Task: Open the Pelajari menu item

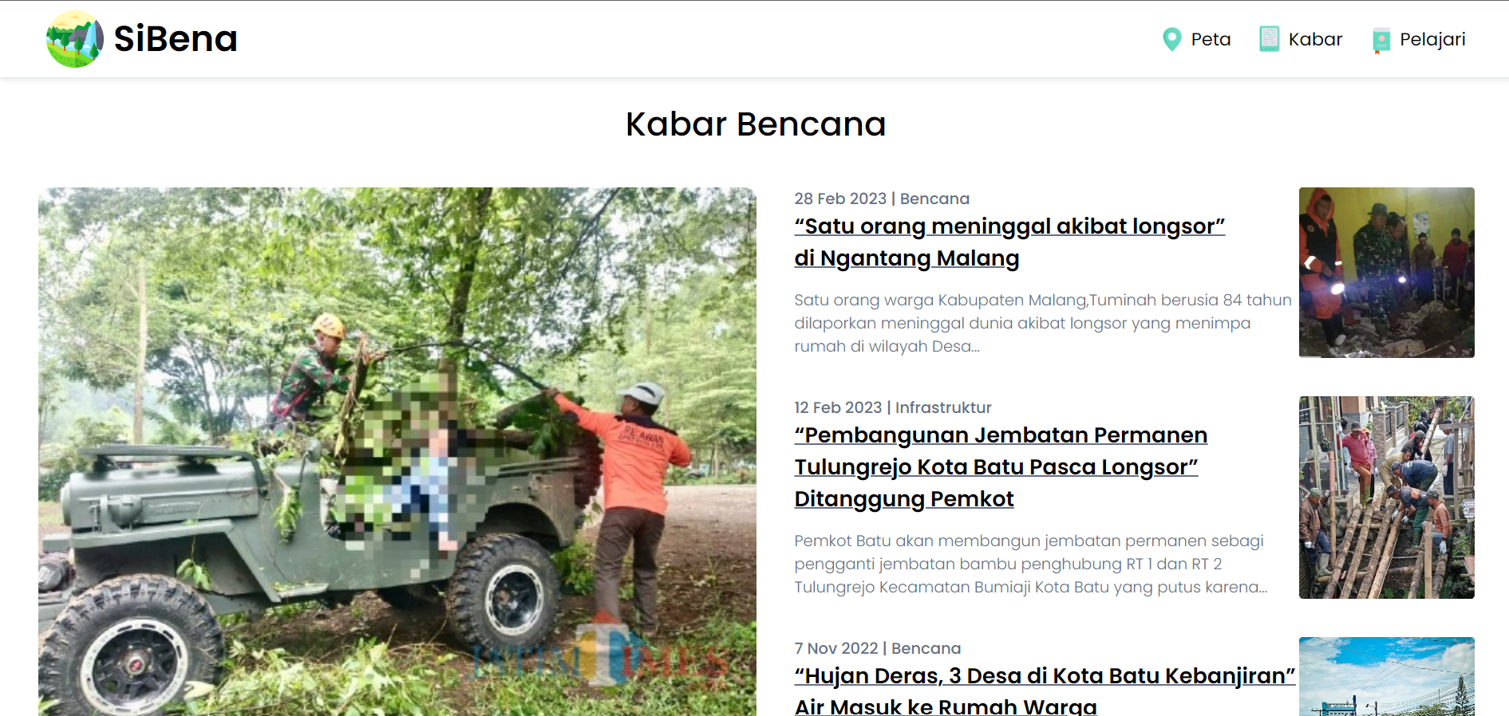Action: (x=1432, y=39)
